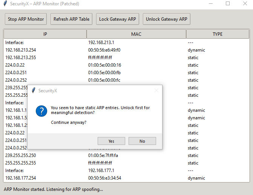Viewport: 253px width, 195px height.
Task: Click the MAC column header
Action: pyautogui.click(x=136, y=34)
